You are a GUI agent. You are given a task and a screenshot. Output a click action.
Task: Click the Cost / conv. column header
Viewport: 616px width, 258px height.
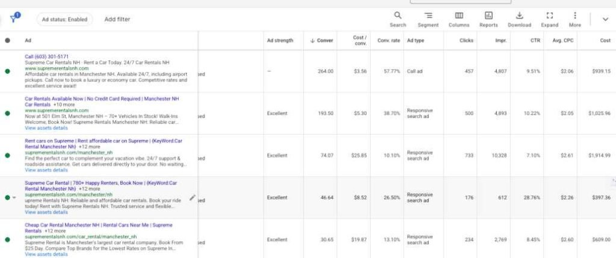pyautogui.click(x=359, y=40)
